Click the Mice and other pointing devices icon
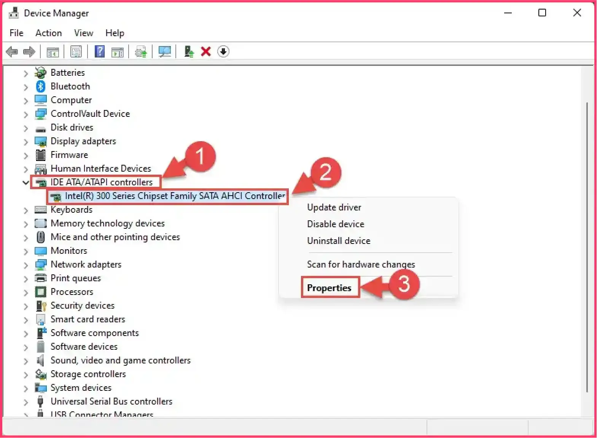The height and width of the screenshot is (438, 597). click(x=40, y=237)
